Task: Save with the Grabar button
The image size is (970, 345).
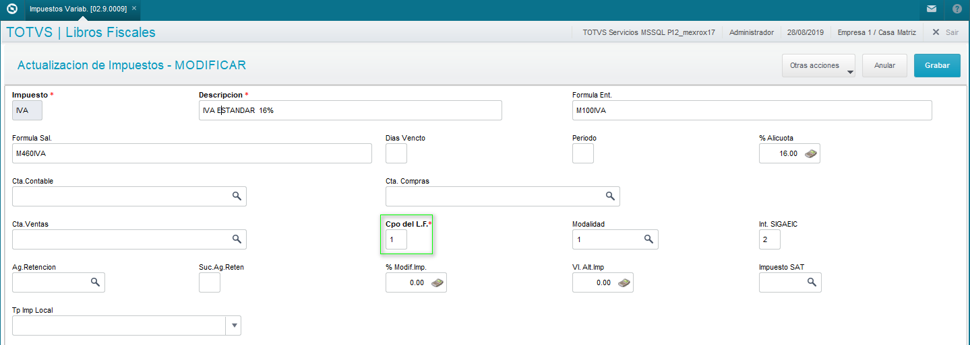Action: 937,65
